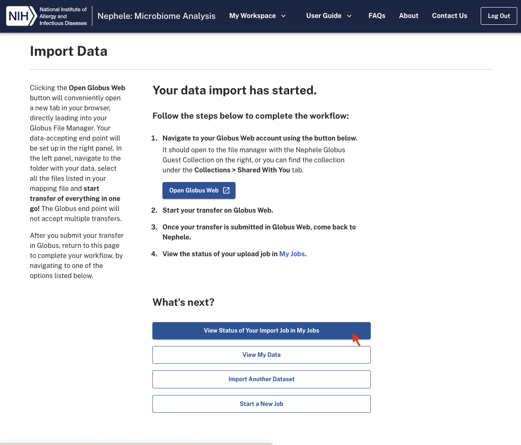Click the NIH logo

click(x=21, y=16)
